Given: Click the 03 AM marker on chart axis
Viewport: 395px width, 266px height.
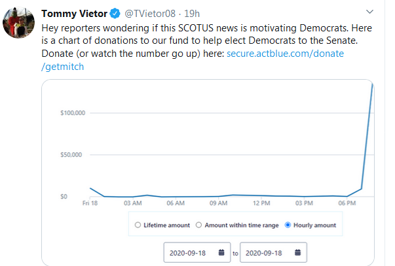Looking at the screenshot, I should (133, 203).
